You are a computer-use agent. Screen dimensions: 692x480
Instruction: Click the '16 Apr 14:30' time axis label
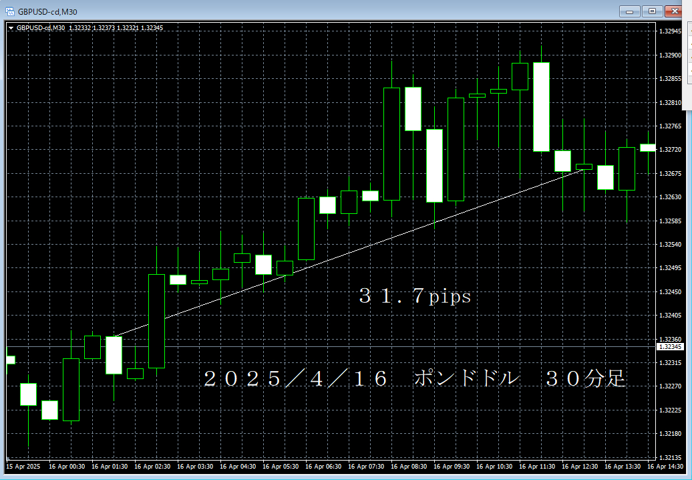pyautogui.click(x=665, y=467)
